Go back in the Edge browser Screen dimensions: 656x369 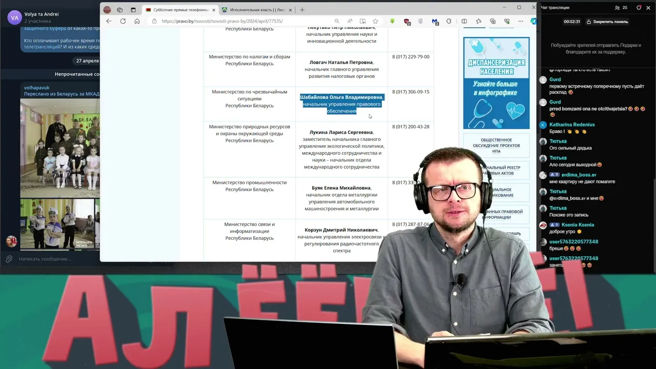tap(109, 21)
